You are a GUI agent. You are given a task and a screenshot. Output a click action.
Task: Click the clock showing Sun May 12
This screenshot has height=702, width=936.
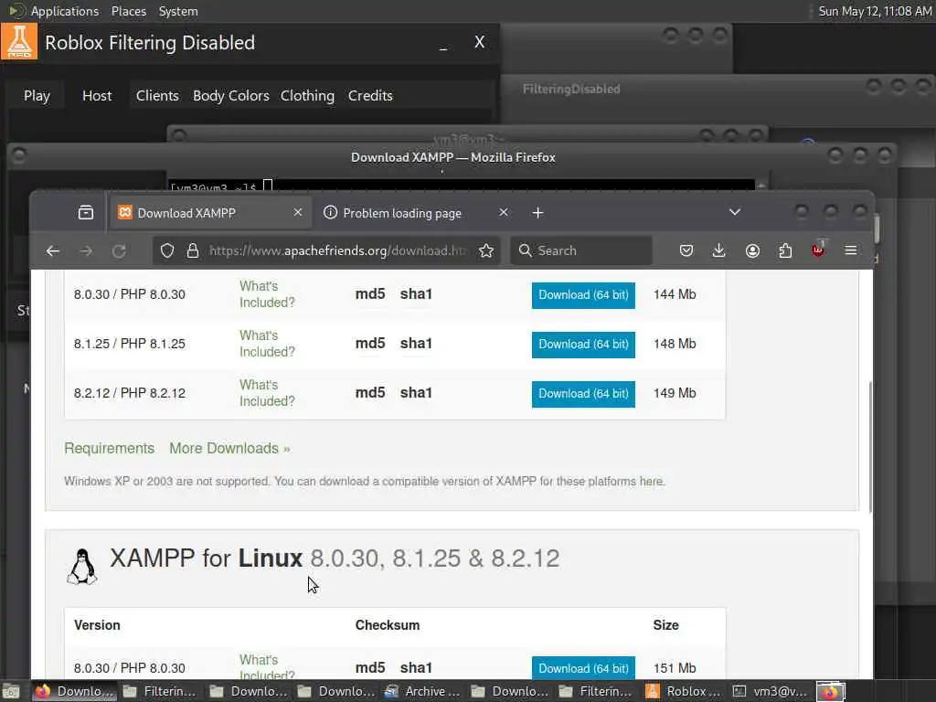click(875, 11)
